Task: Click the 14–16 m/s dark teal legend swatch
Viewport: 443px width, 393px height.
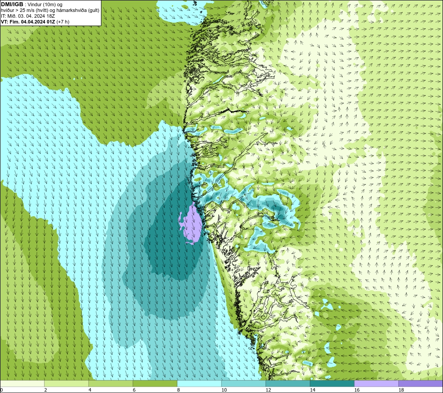Action: [332, 383]
